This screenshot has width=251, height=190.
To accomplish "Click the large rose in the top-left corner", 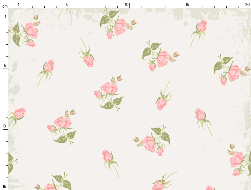I will coord(31,30).
